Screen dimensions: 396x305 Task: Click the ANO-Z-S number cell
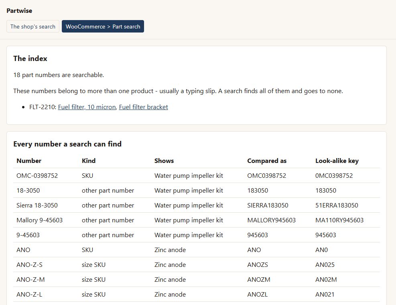30,264
